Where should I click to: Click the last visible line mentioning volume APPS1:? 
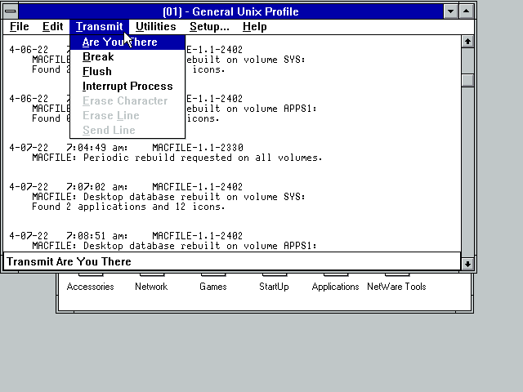pos(174,246)
